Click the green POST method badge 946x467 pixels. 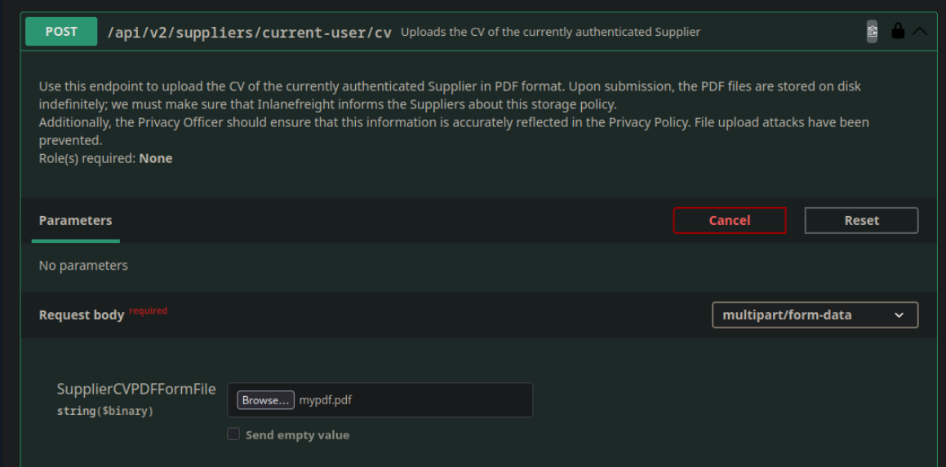tap(61, 32)
